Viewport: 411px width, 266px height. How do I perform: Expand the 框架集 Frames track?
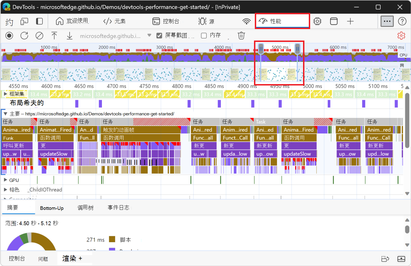(5, 94)
